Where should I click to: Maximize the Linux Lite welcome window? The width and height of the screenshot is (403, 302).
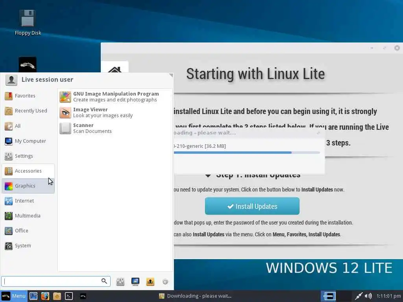point(385,48)
